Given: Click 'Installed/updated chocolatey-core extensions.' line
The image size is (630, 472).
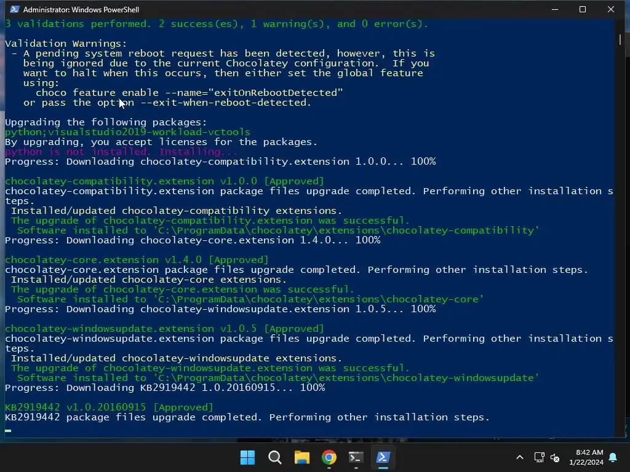Looking at the screenshot, I should (x=149, y=280).
